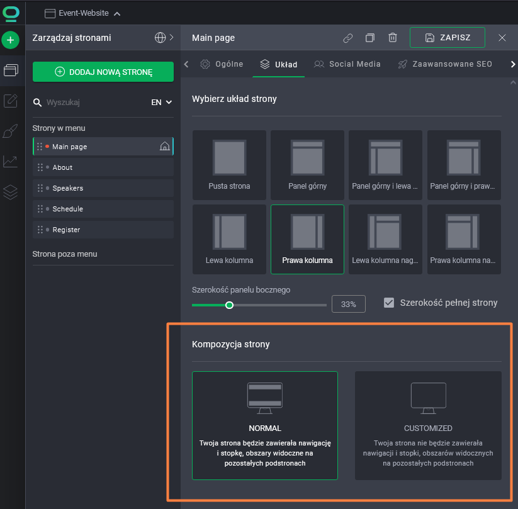Select the Main page in menu list

[x=103, y=147]
